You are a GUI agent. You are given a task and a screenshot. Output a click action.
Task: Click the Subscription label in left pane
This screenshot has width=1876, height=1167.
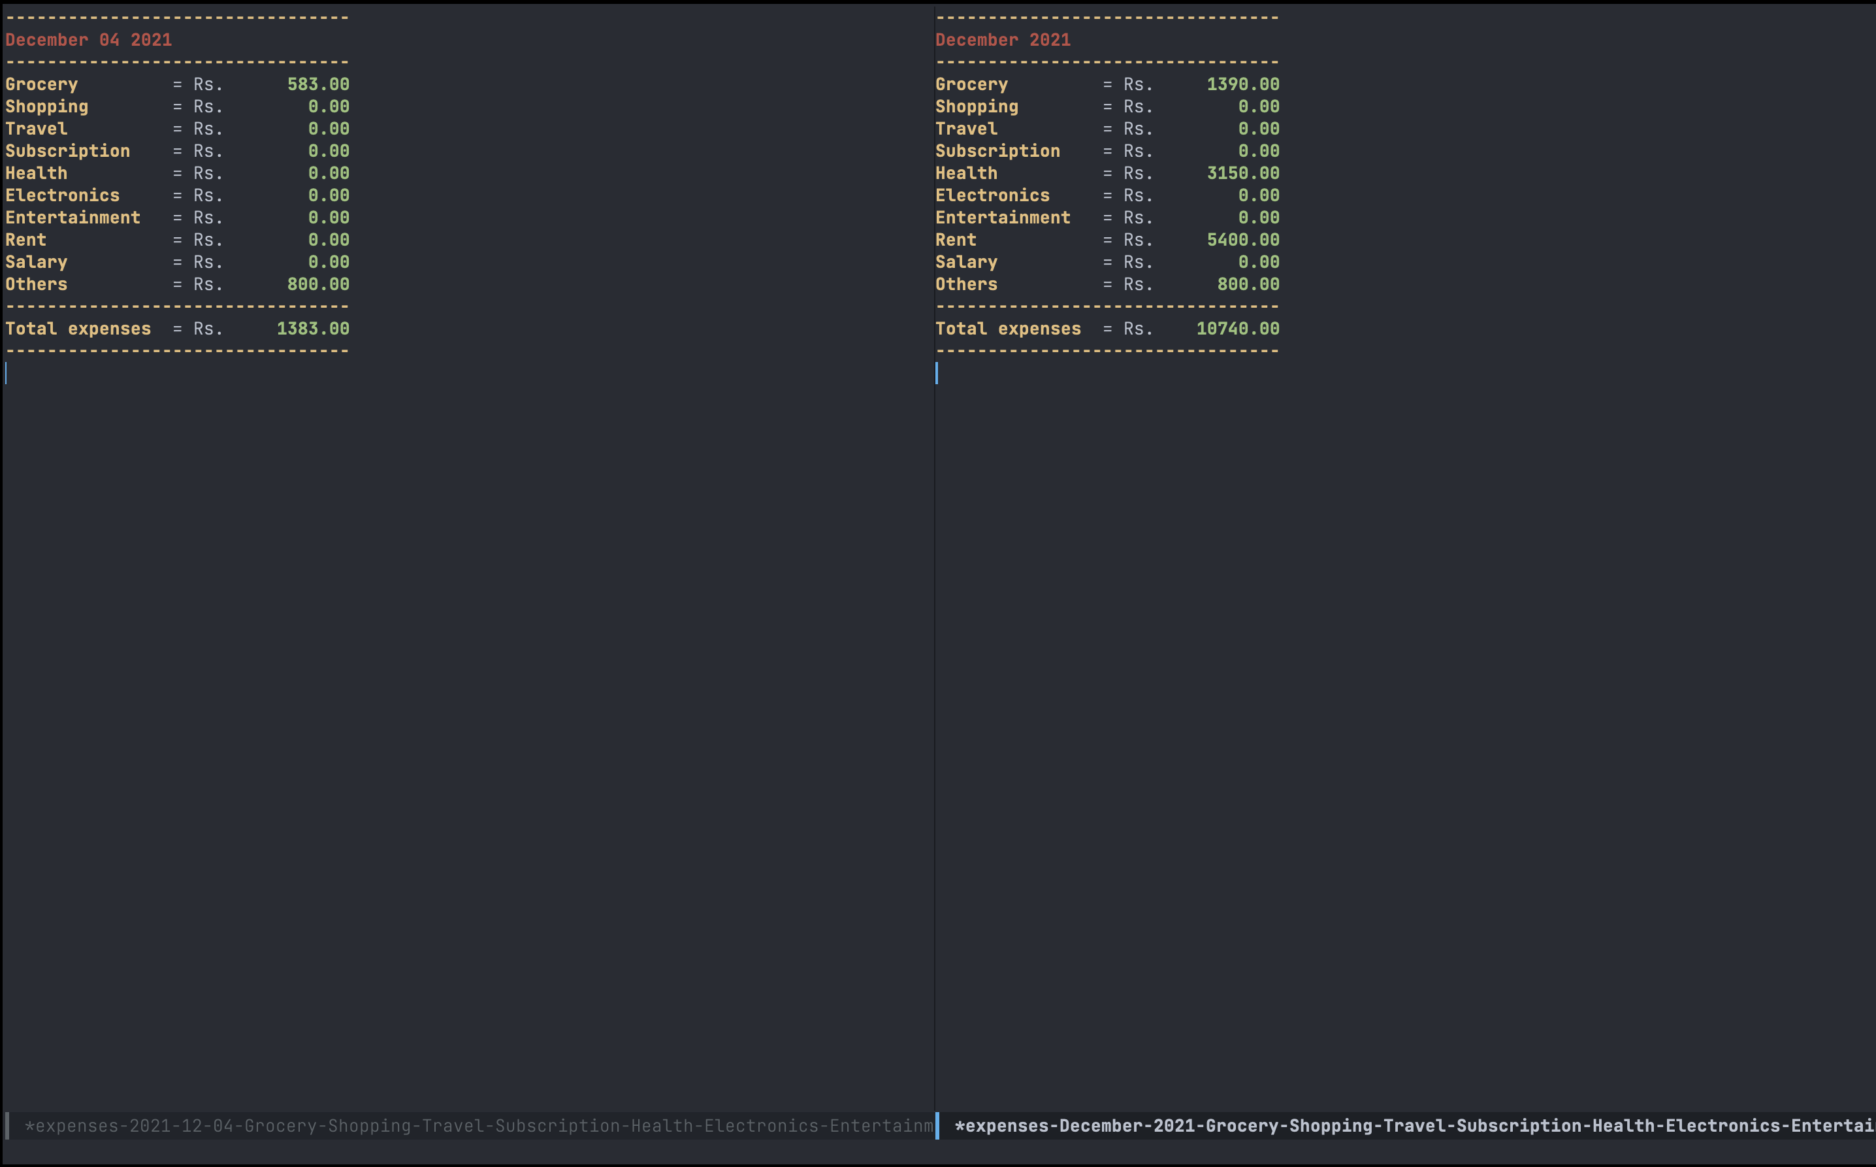68,152
